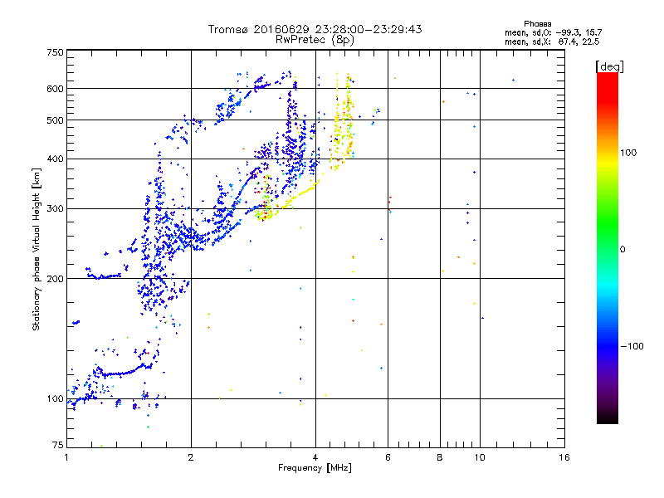Click the 'mean, sd,X: 87.4, 22.5' text
Image resolution: width=664 pixels, height=498 pixels.
click(x=552, y=41)
